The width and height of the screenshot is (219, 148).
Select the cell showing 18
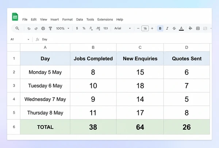140,86
